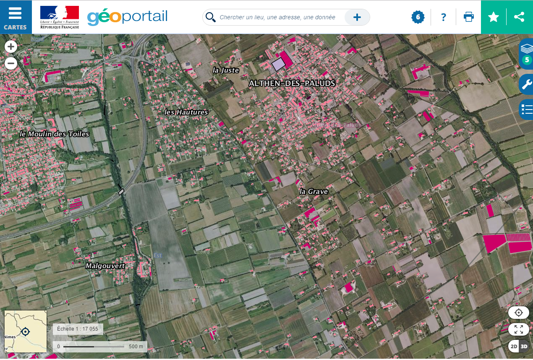This screenshot has height=360, width=533.
Task: Toggle 2D/3D view switch
Action: point(519,346)
